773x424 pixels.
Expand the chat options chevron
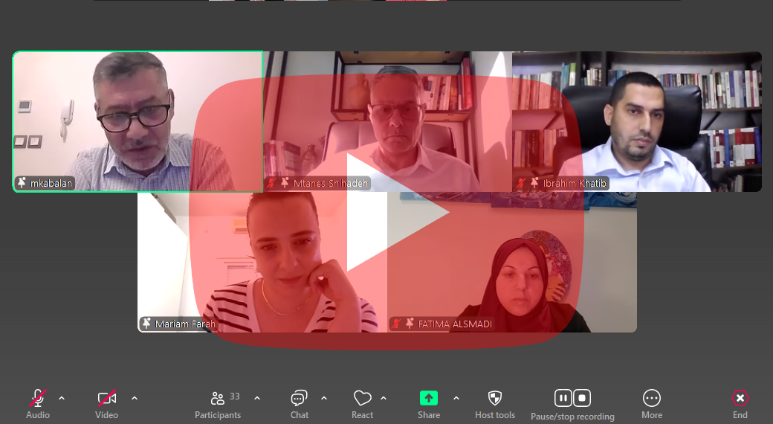pos(324,398)
